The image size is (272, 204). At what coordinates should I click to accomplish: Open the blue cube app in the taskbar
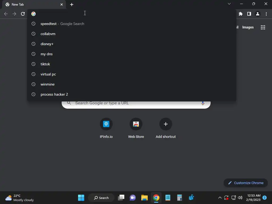click(x=191, y=198)
